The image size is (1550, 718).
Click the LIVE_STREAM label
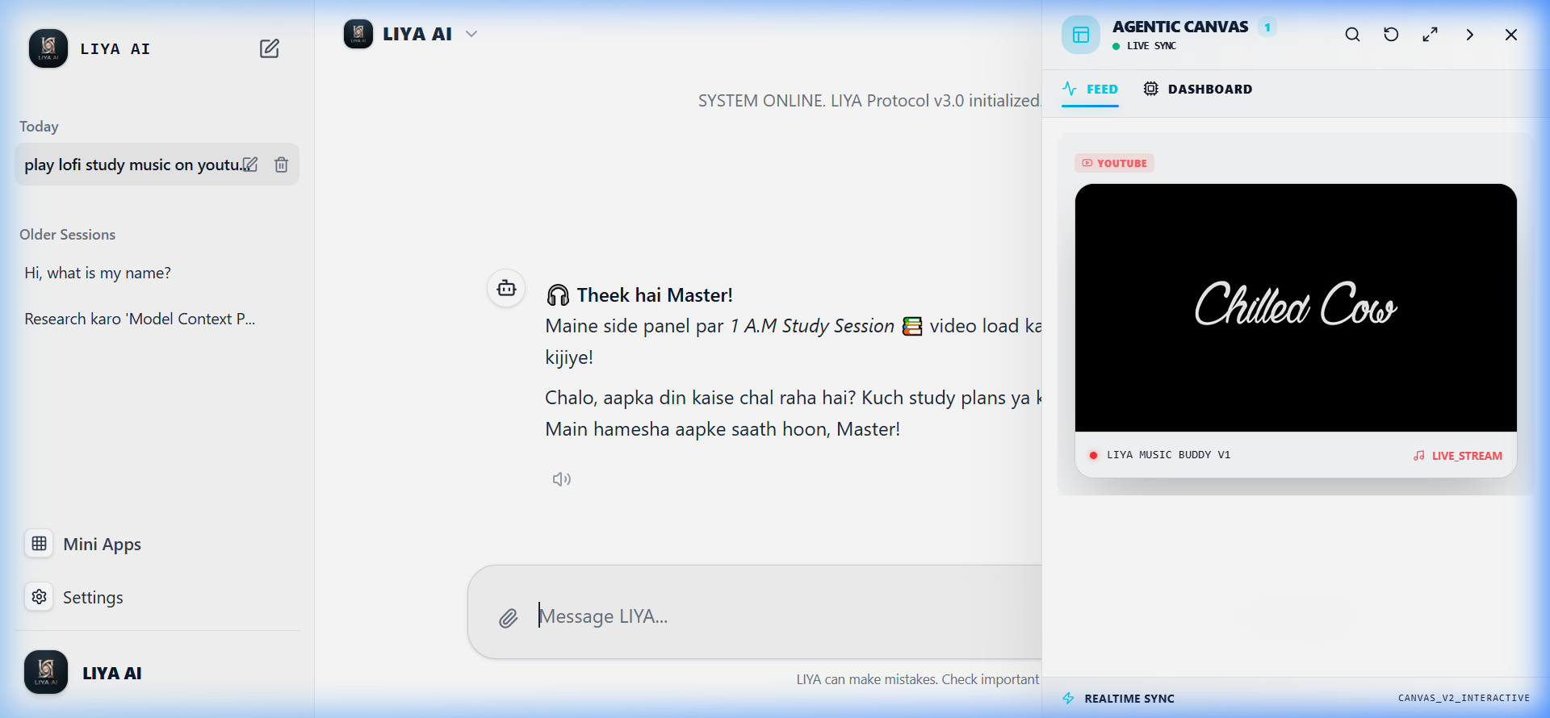click(x=1458, y=456)
